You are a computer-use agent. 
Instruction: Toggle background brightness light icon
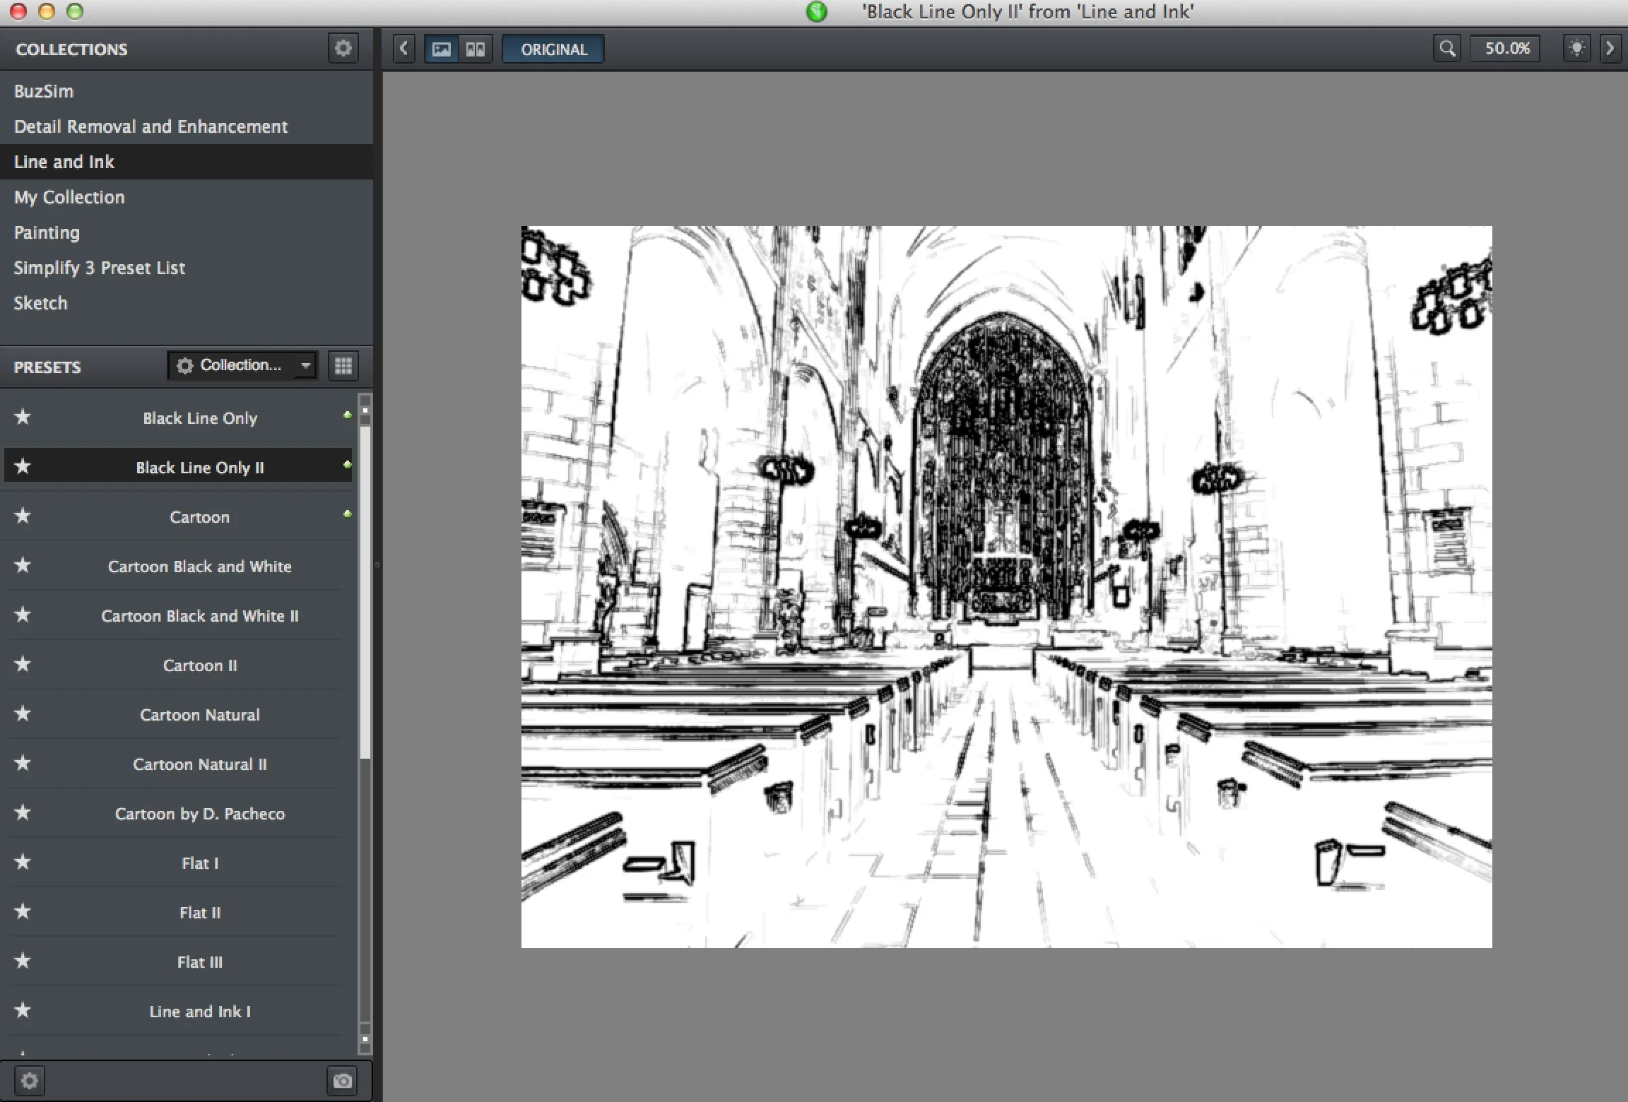click(1576, 49)
